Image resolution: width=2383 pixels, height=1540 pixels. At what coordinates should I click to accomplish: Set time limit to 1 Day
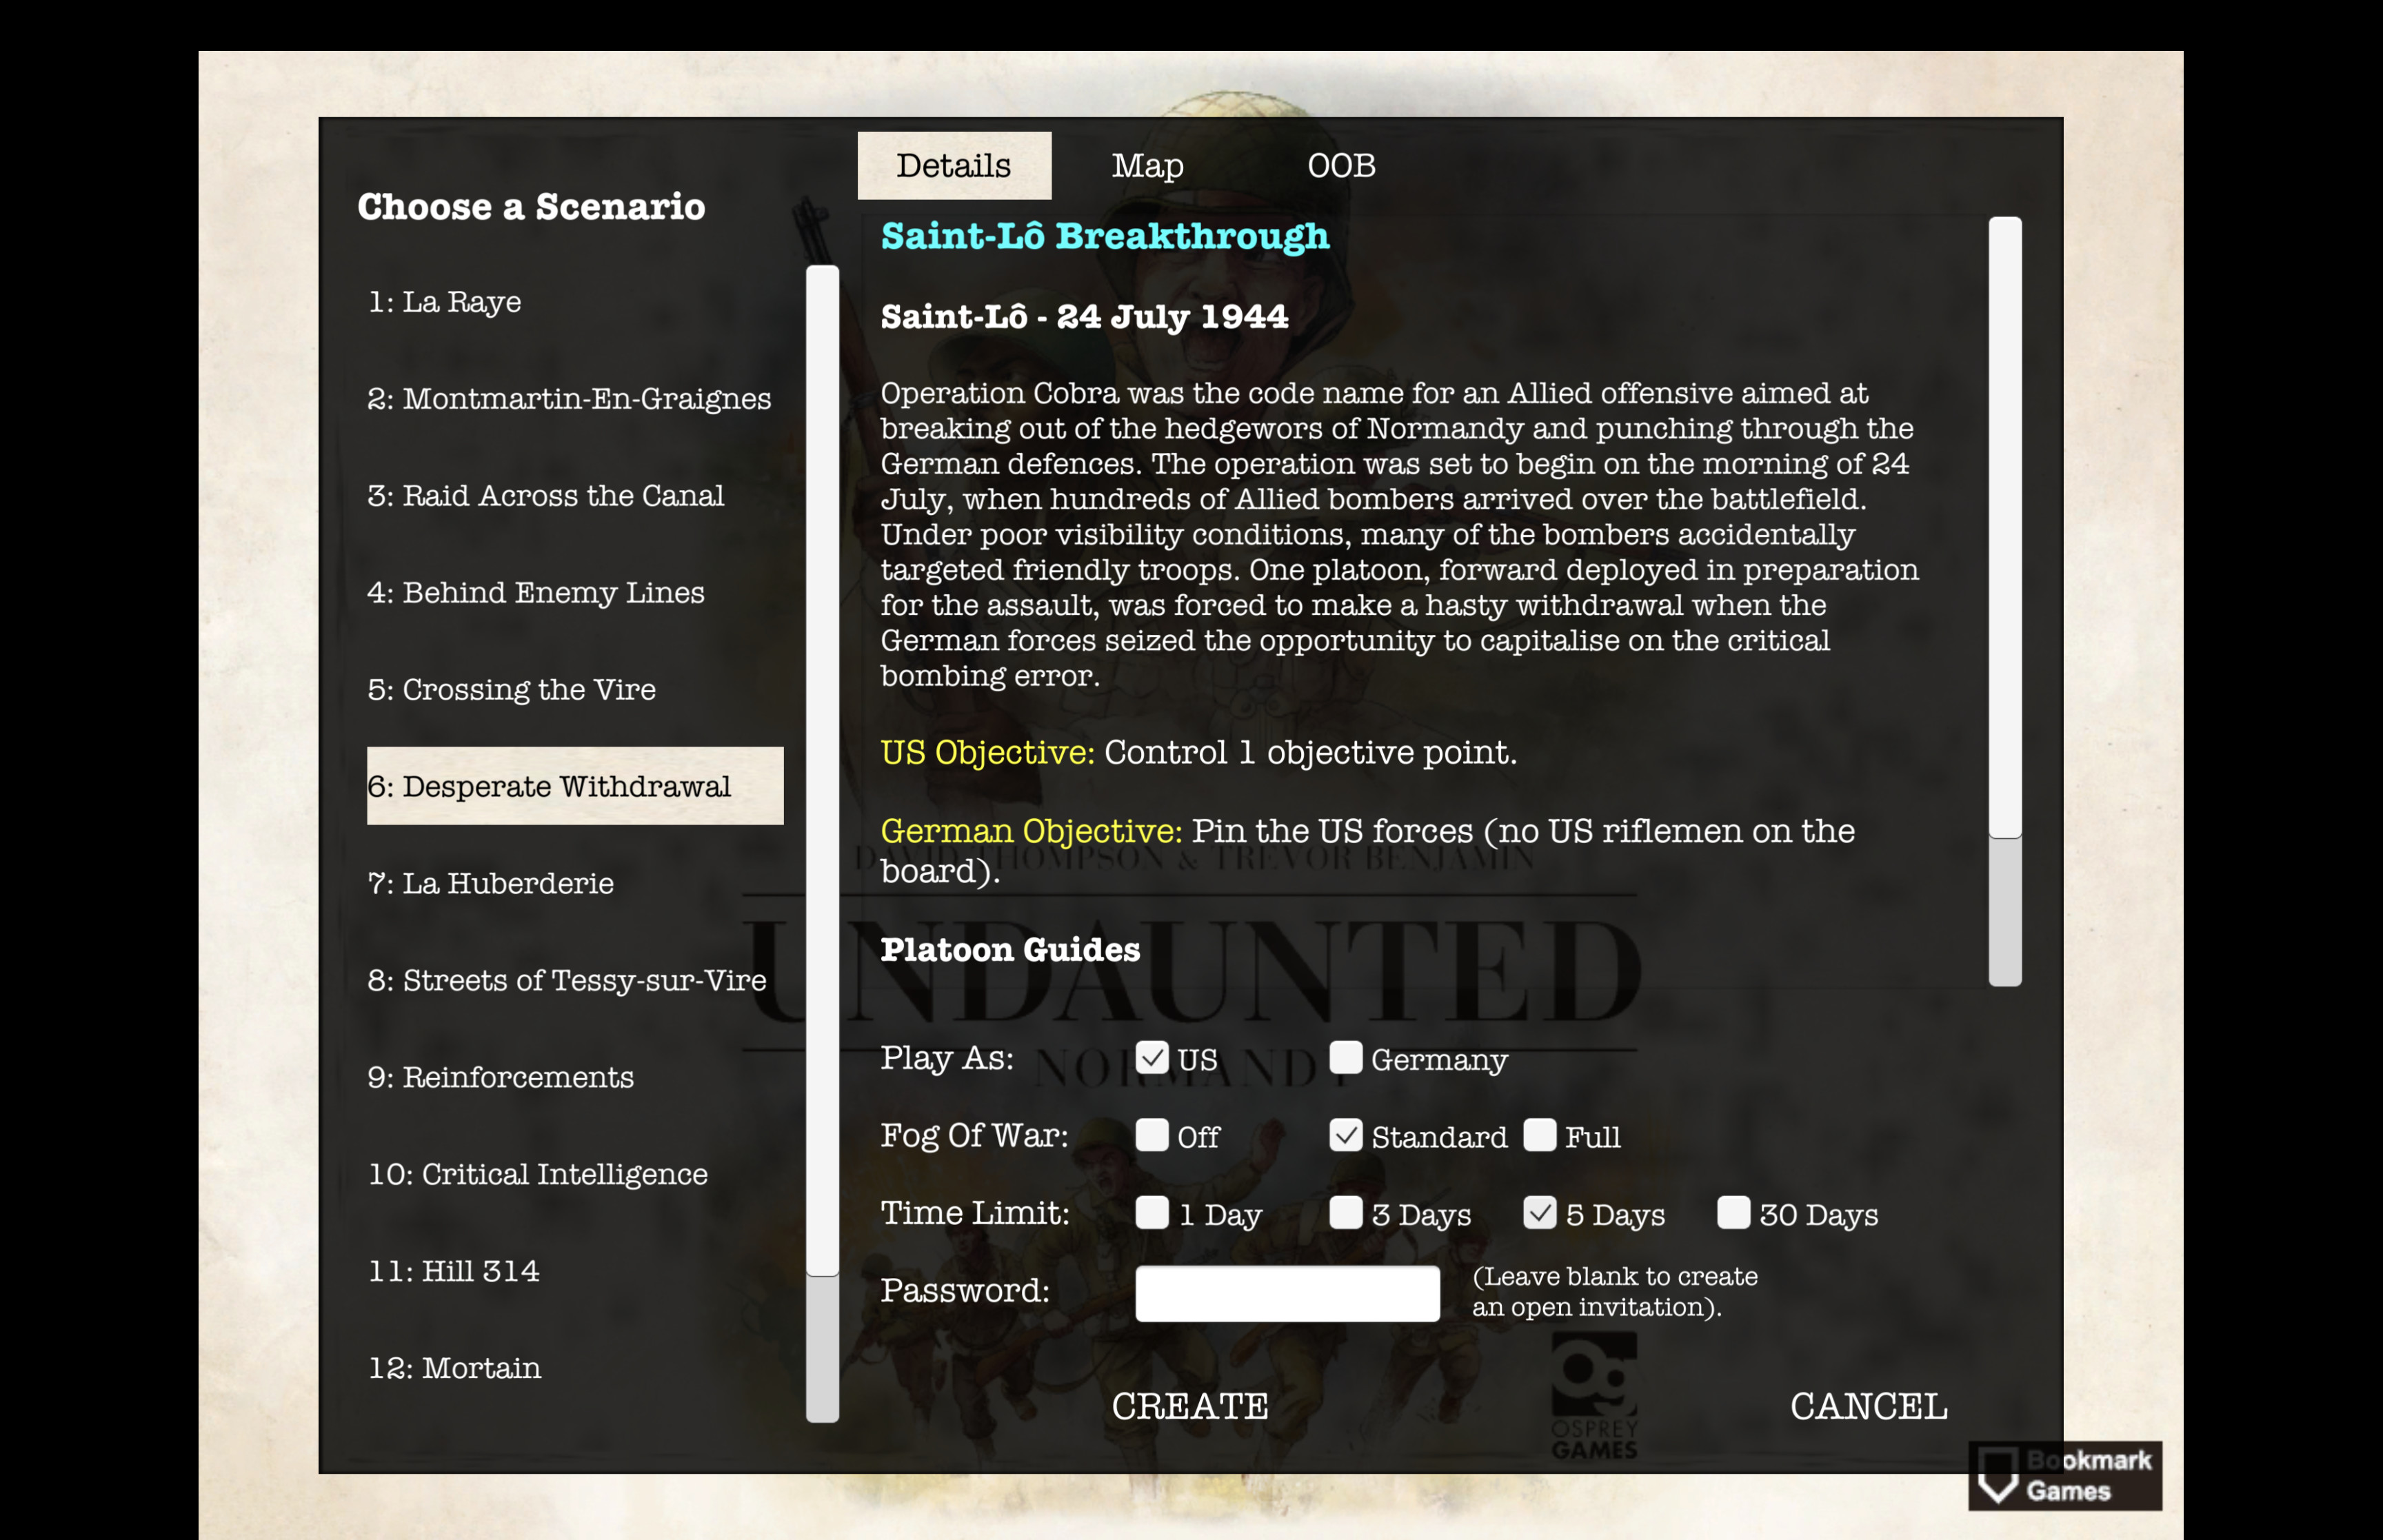[x=1152, y=1213]
